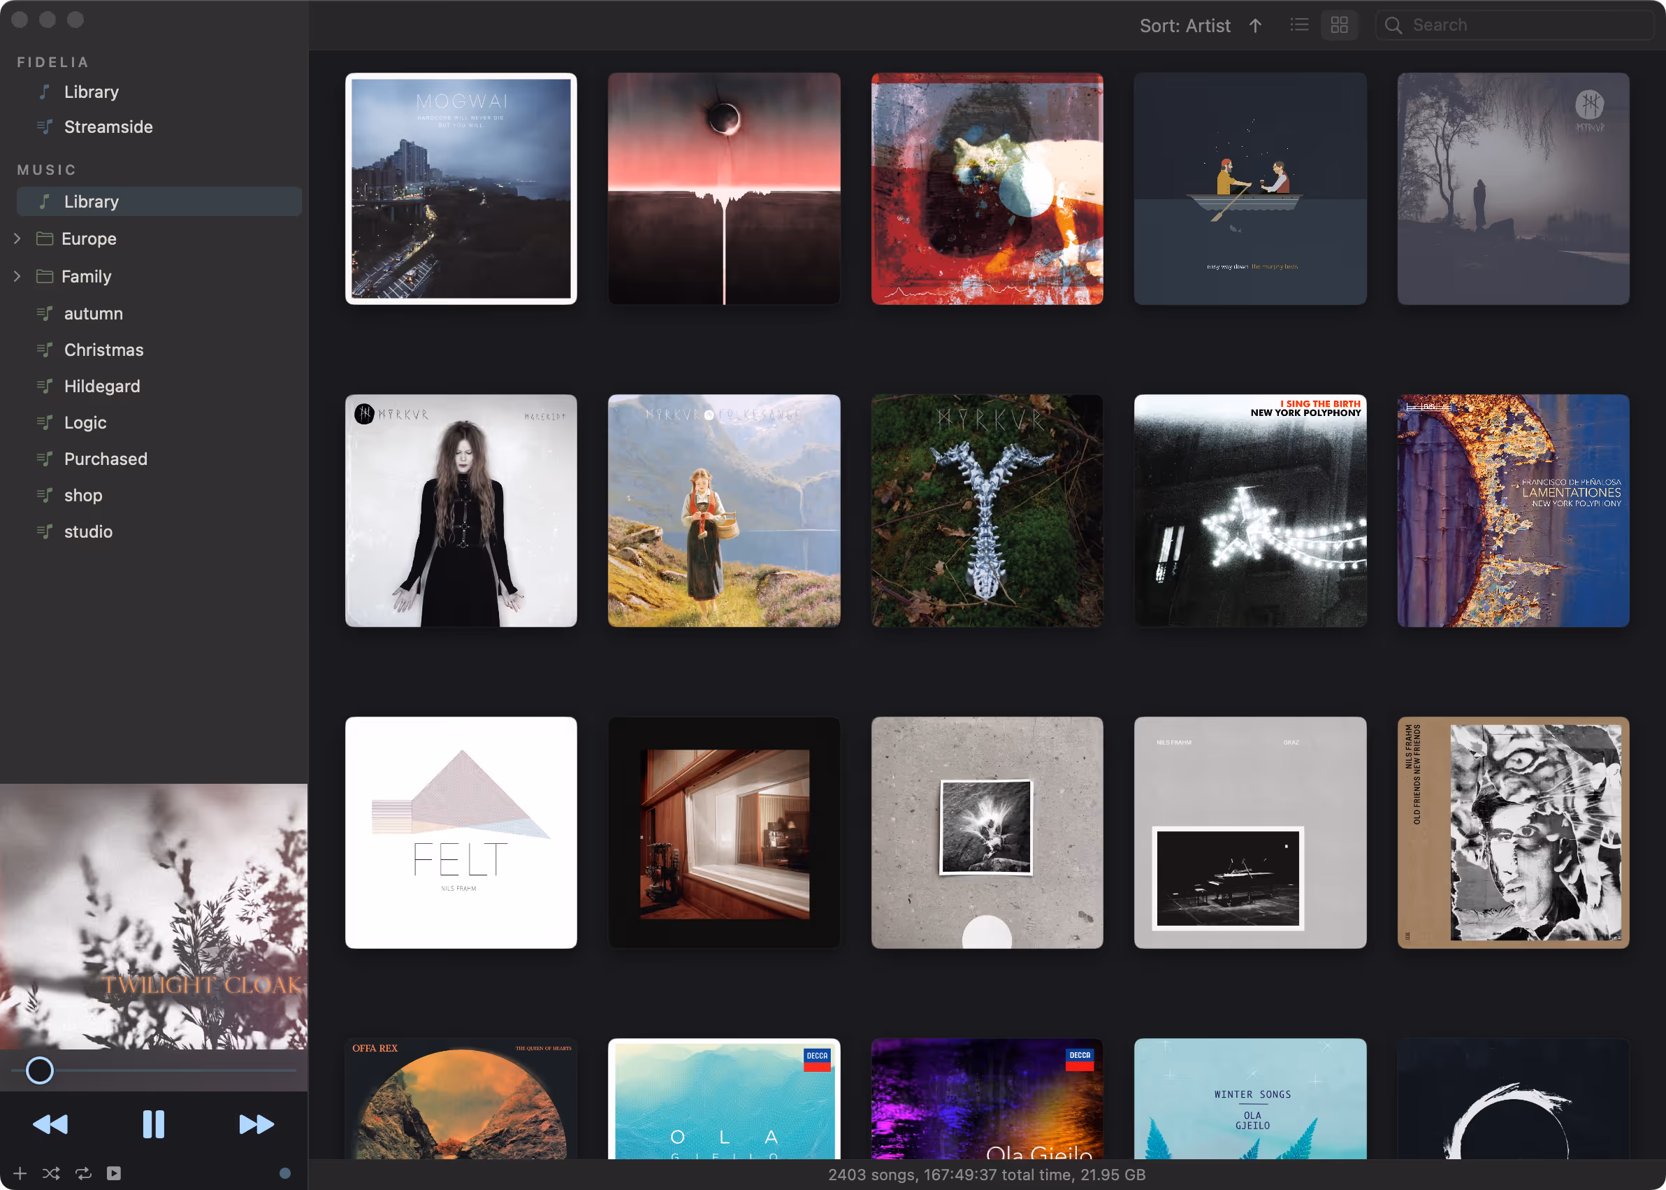Click the Europe folder icon

click(x=45, y=239)
